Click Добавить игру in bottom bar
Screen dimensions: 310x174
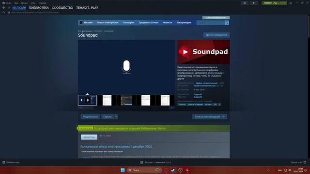pyautogui.click(x=11, y=162)
